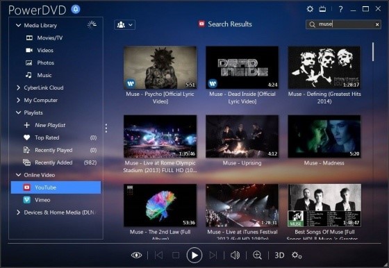Expand Devices & Home Media node
Image resolution: width=389 pixels, height=268 pixels.
(x=18, y=212)
